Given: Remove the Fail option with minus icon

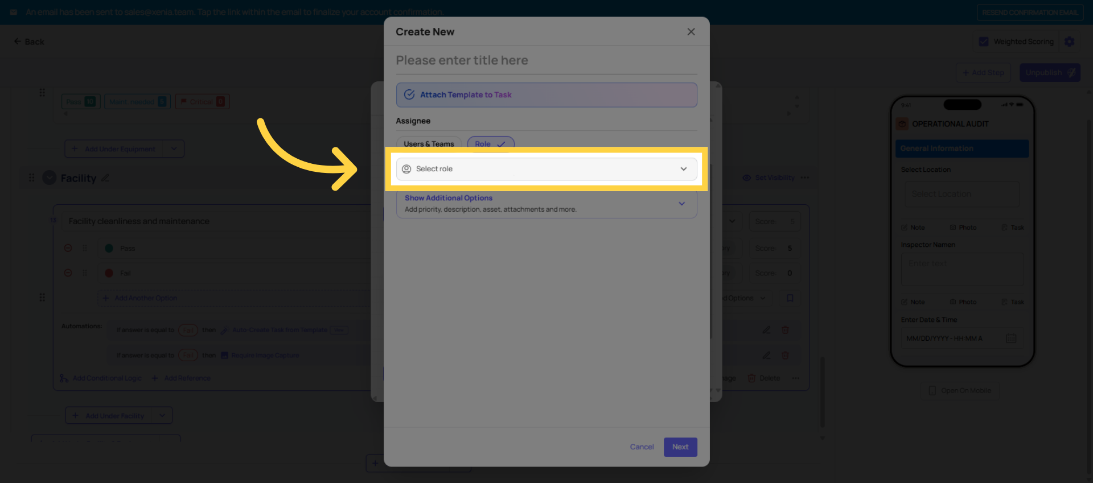Looking at the screenshot, I should click(x=68, y=273).
